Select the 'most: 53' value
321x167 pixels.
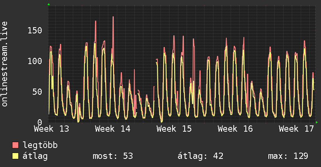coord(113,156)
